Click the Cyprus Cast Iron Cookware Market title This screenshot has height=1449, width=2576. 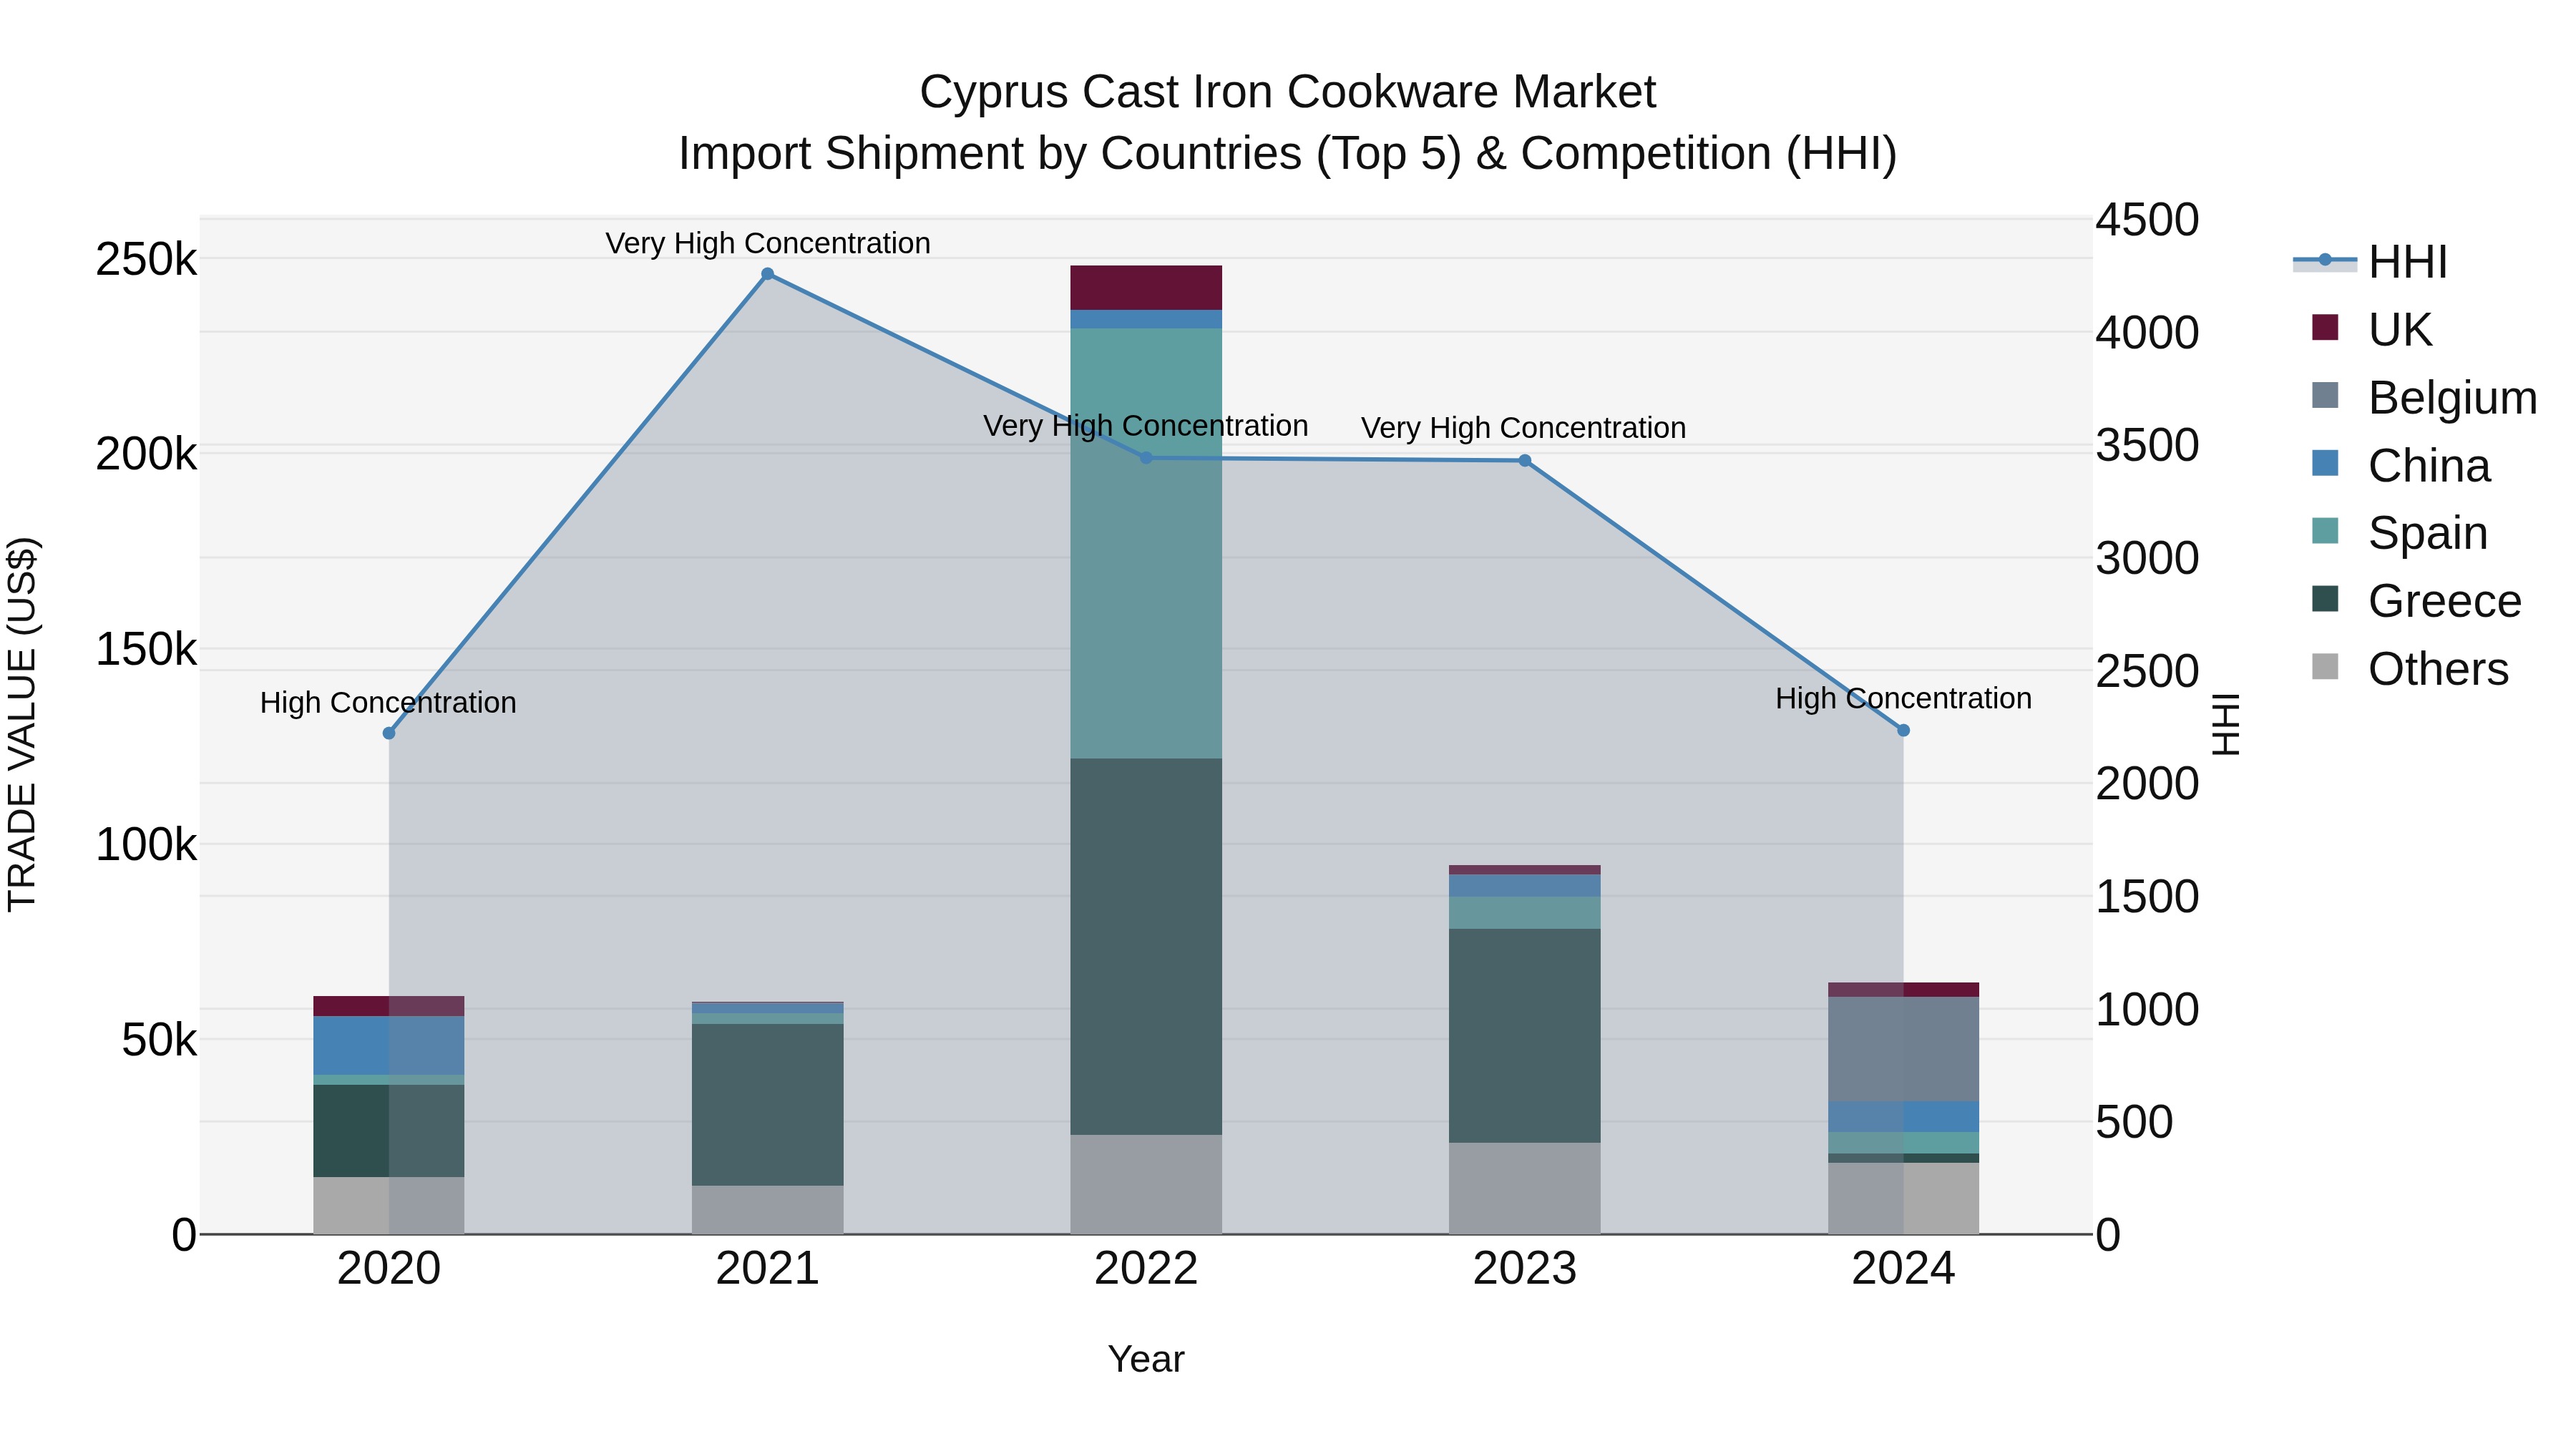(1288, 92)
